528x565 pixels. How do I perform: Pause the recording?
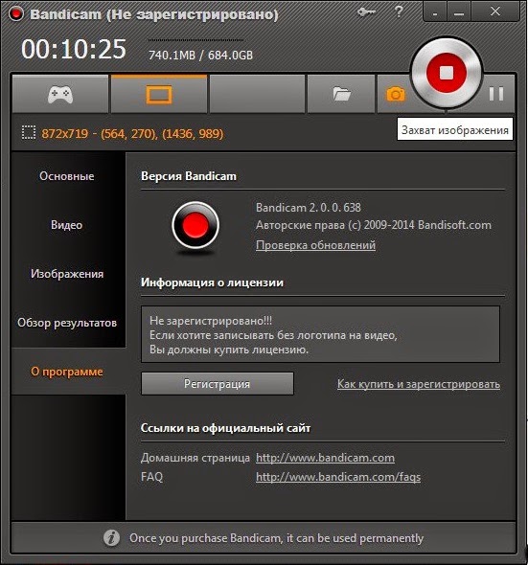[x=496, y=94]
